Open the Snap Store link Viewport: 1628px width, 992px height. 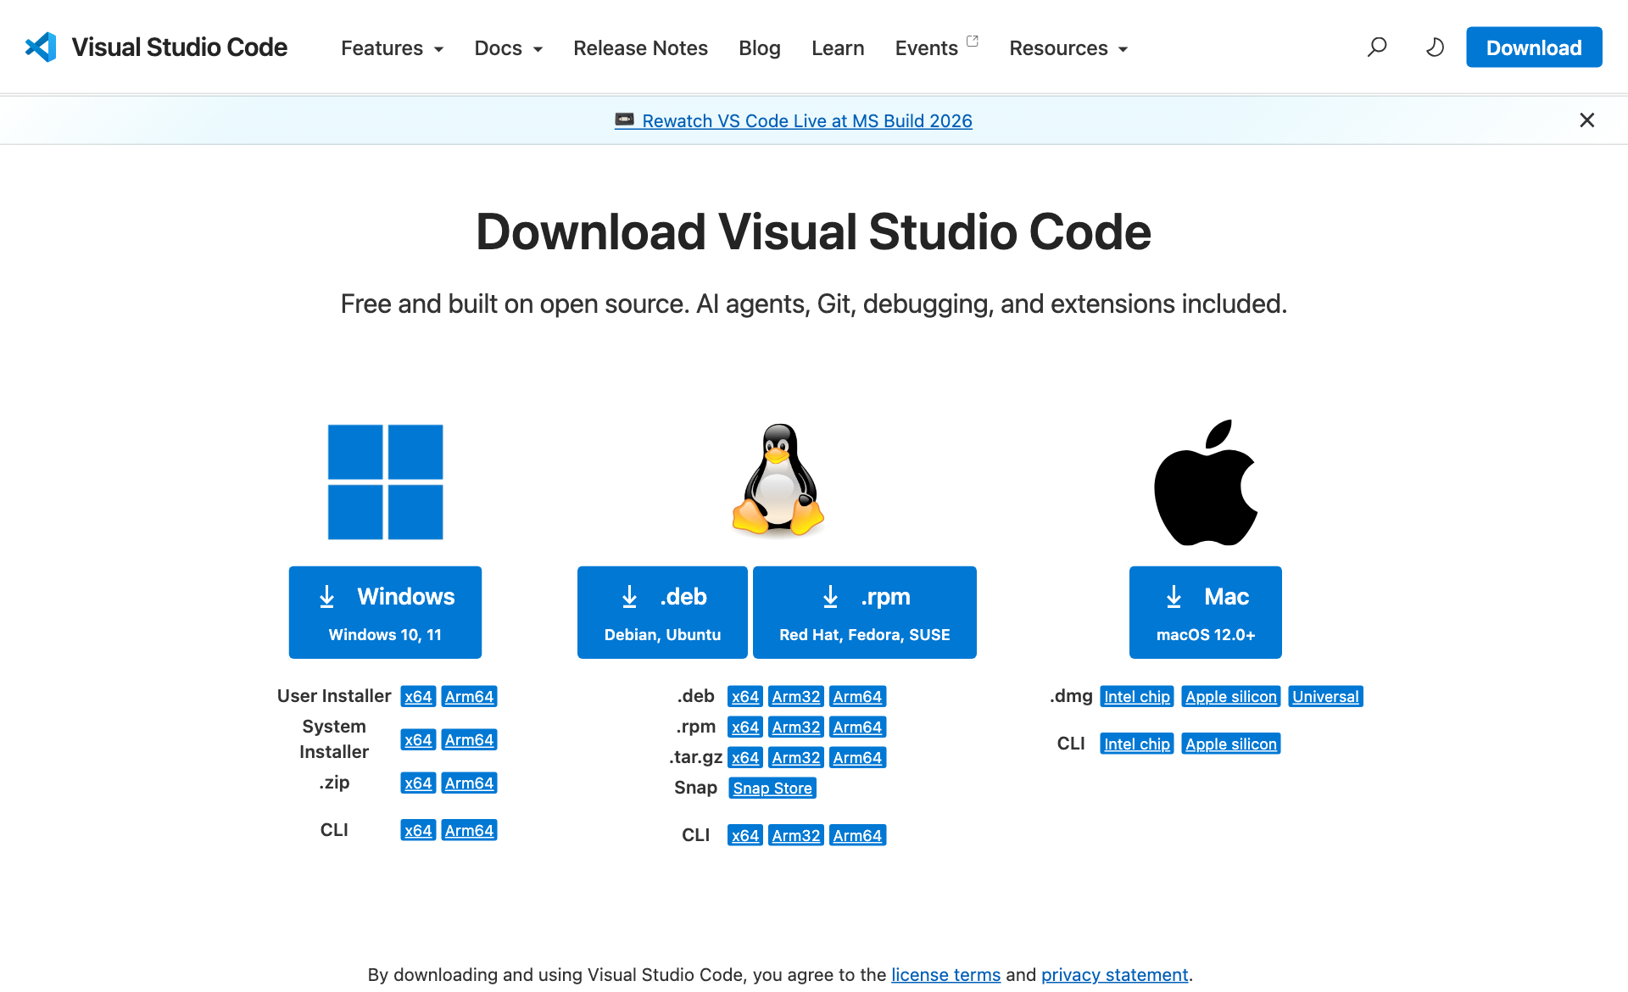point(772,788)
